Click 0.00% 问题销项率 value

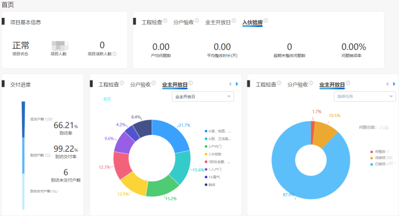pyautogui.click(x=353, y=47)
